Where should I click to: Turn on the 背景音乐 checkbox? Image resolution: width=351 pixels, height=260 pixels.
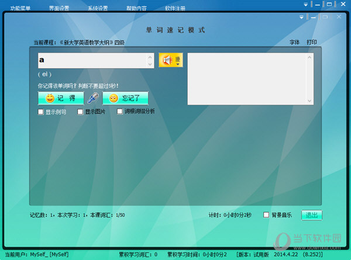point(266,215)
